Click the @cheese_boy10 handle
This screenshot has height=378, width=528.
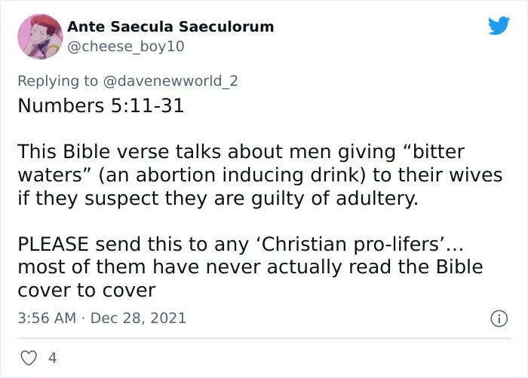126,46
